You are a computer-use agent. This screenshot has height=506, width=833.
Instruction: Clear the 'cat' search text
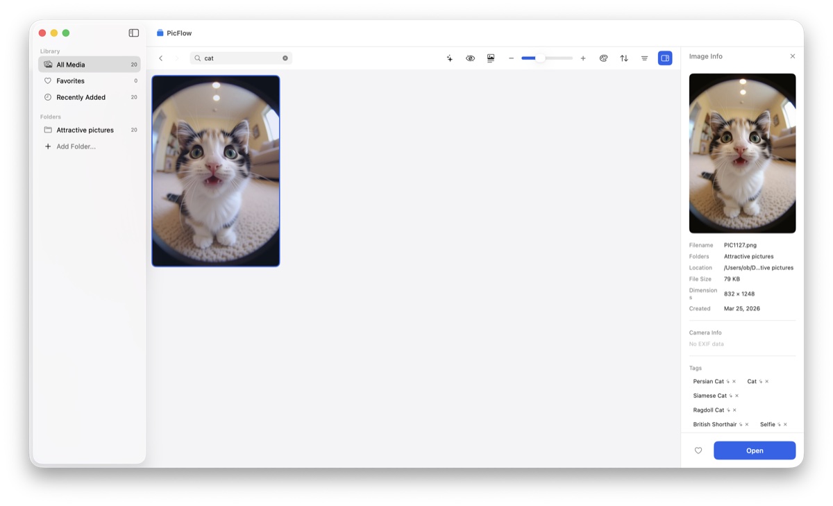coord(285,58)
